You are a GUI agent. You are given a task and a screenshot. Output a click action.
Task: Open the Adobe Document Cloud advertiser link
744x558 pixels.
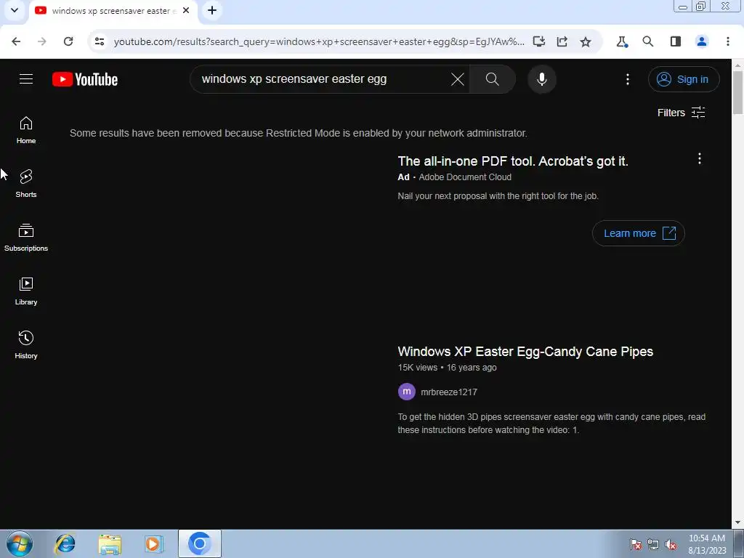point(465,177)
